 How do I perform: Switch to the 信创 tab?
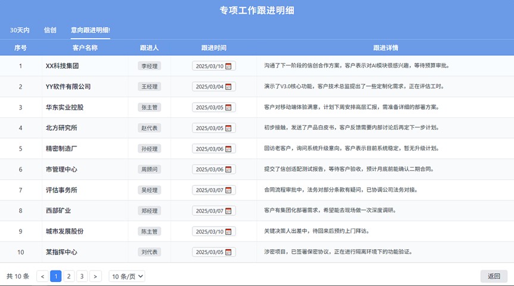pos(50,30)
